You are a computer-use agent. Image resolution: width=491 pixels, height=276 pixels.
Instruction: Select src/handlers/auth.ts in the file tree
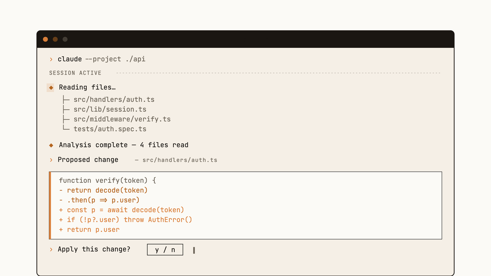tap(114, 99)
